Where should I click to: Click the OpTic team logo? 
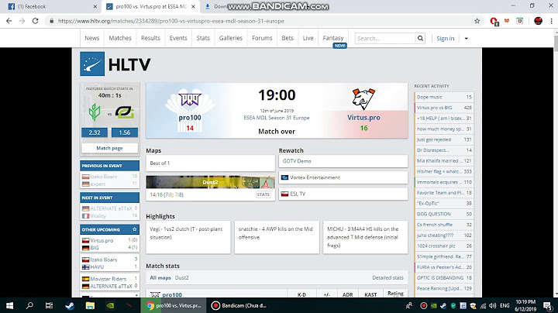125,112
